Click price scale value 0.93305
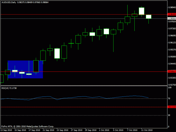 (172, 78)
